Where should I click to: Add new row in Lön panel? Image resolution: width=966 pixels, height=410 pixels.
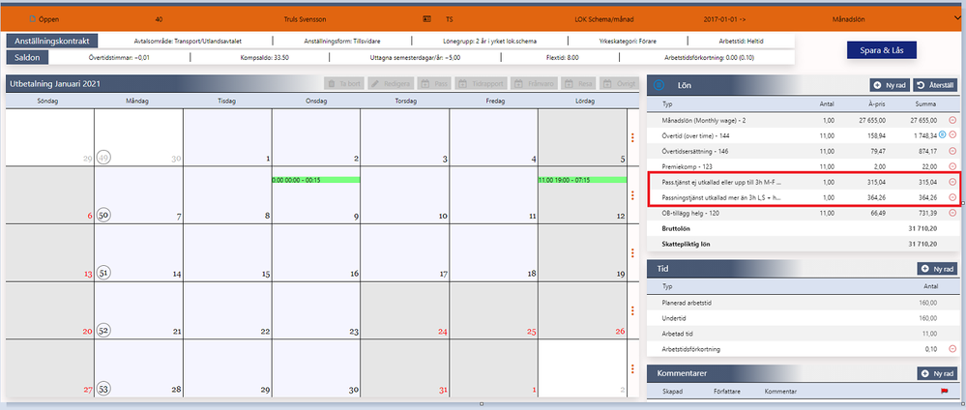pyautogui.click(x=889, y=85)
